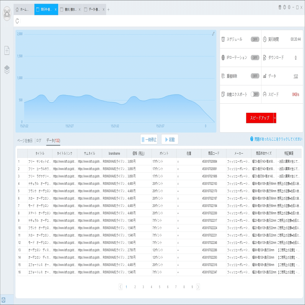Open the gift icon in title bar

[280, 7]
